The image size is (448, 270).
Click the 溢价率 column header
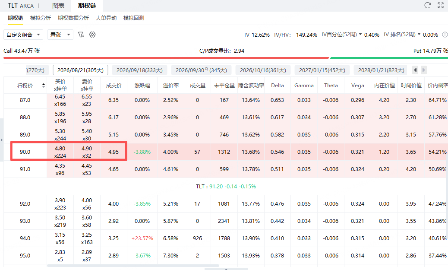pyautogui.click(x=171, y=85)
